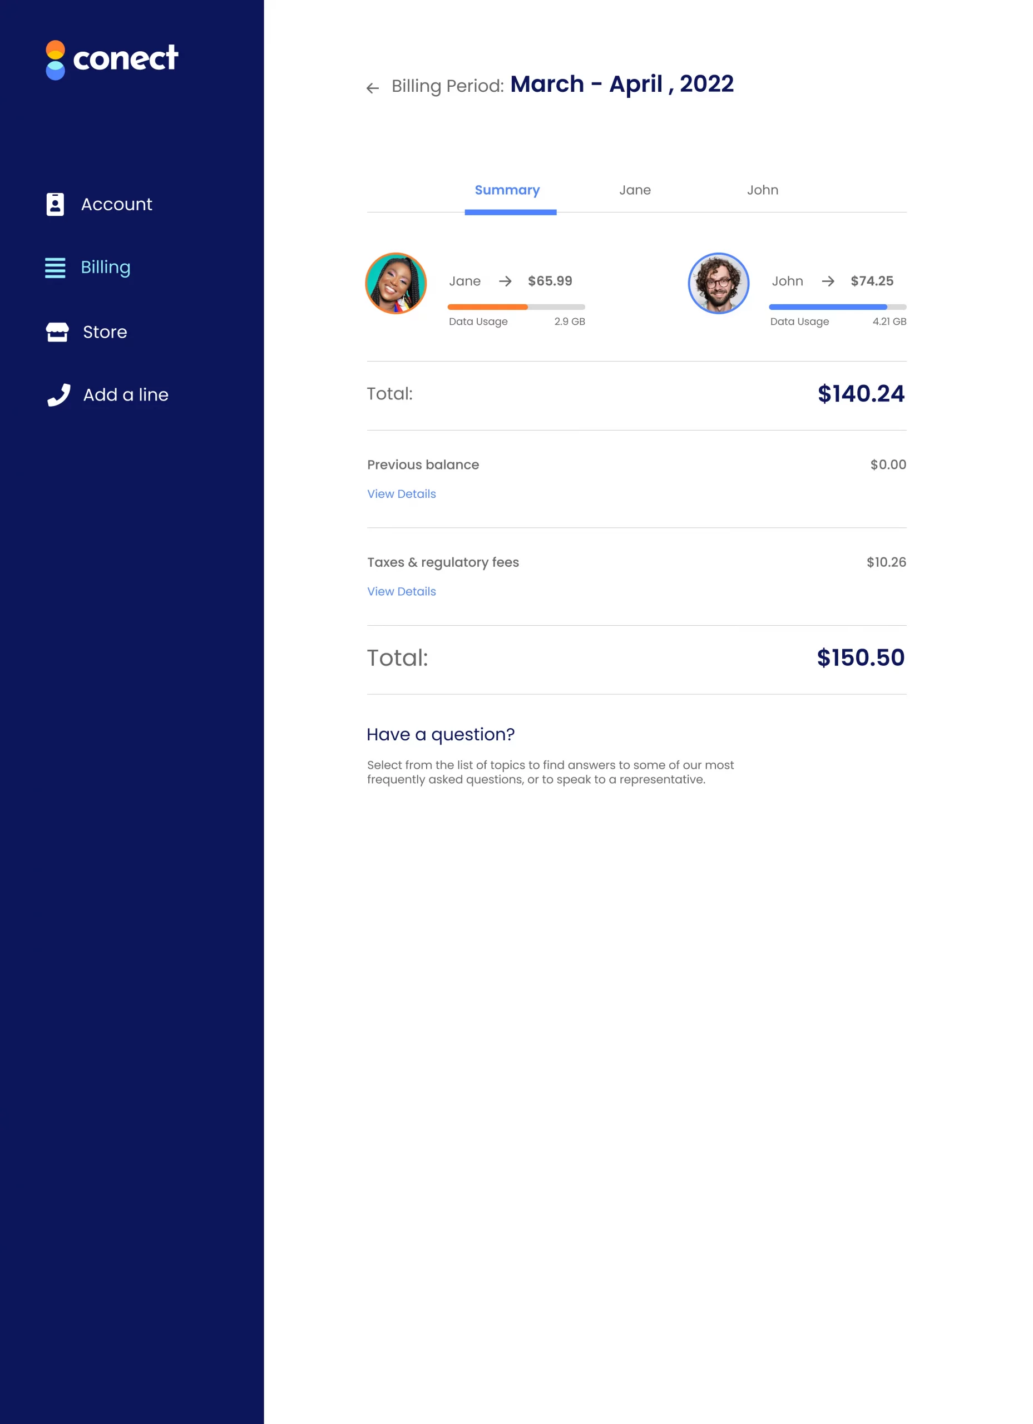
Task: View details for Taxes & regulatory fees
Action: [401, 591]
